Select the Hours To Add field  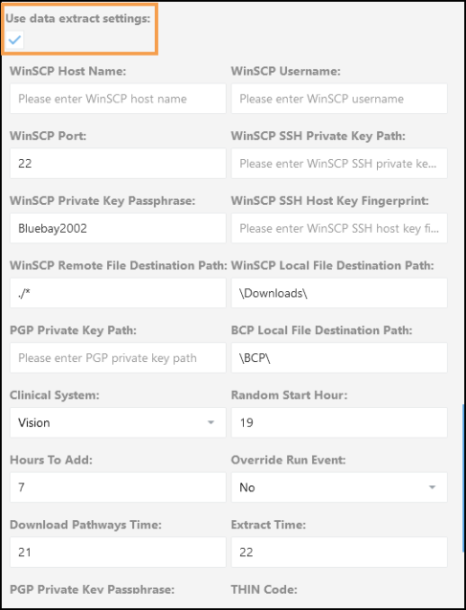tap(118, 487)
